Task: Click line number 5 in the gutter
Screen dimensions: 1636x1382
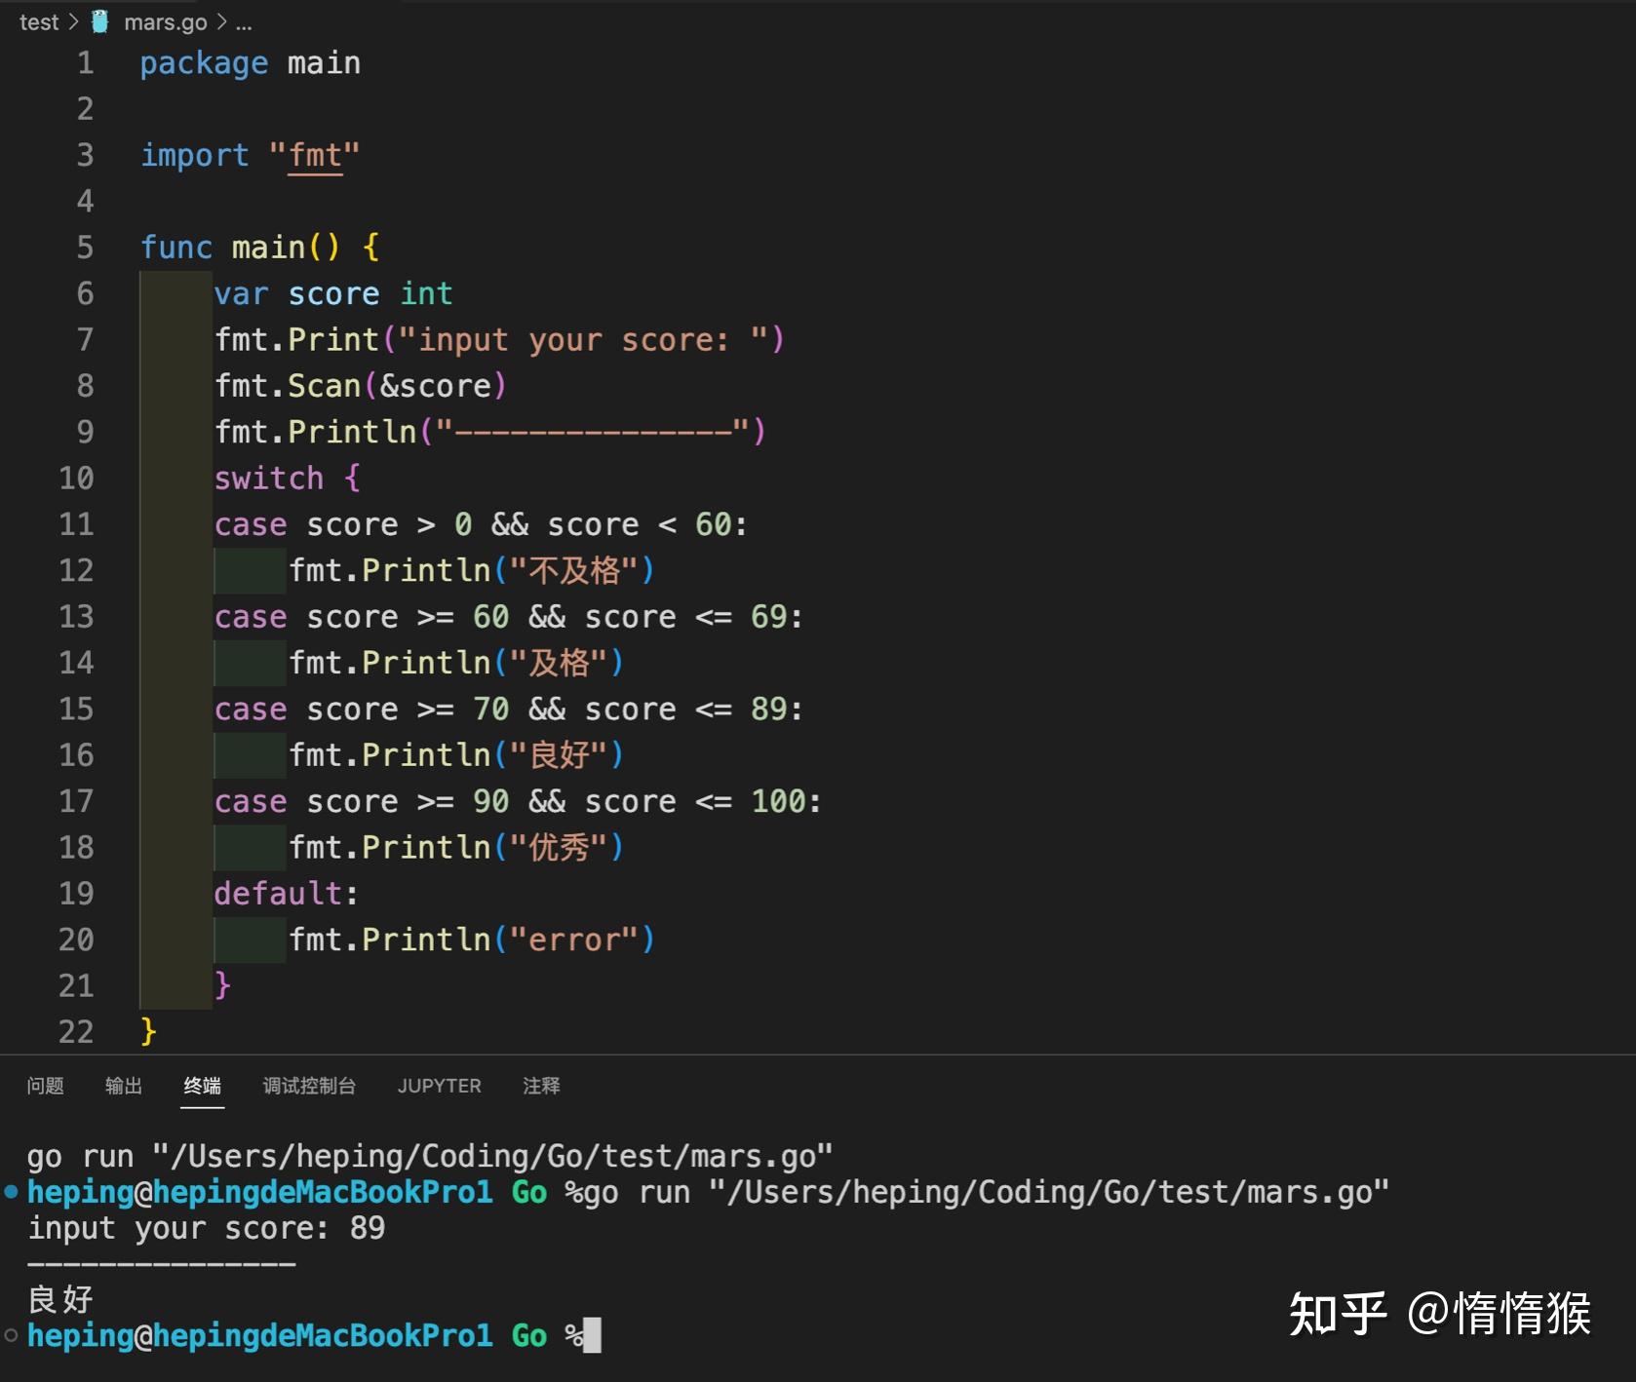Action: 86,248
